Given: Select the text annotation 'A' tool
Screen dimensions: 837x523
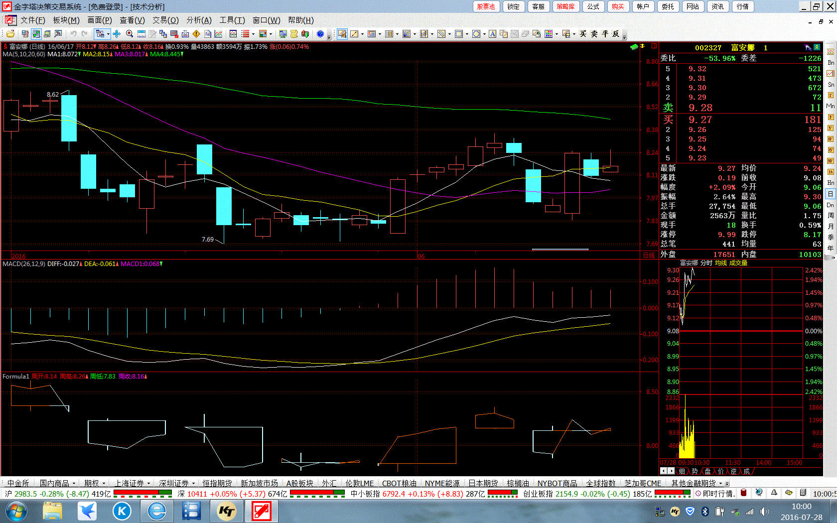Looking at the screenshot, I should click(x=492, y=34).
